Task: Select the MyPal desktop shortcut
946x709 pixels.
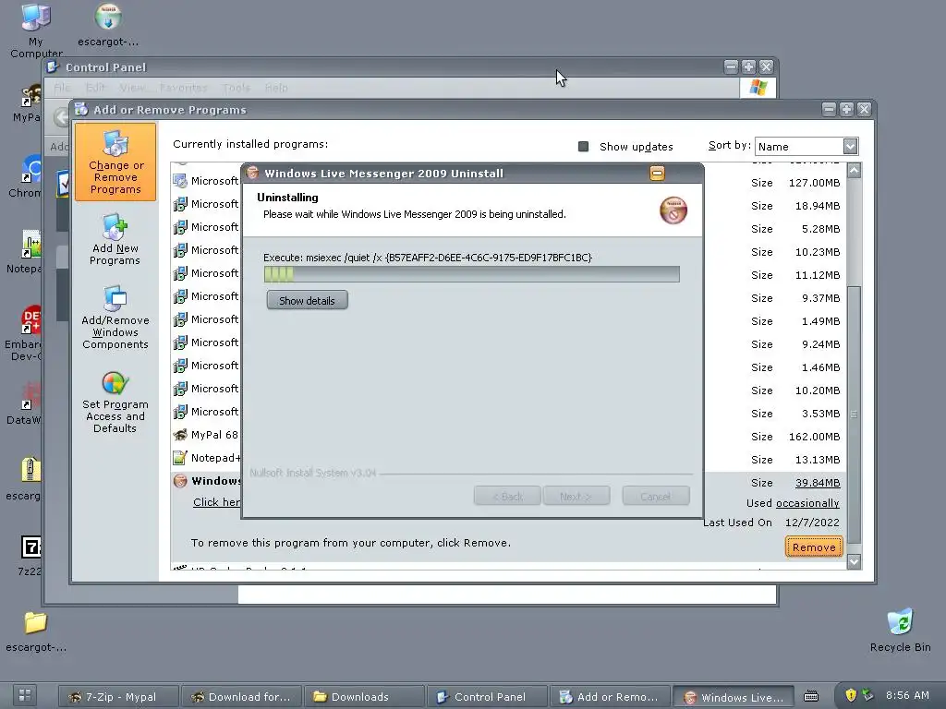Action: 27,102
